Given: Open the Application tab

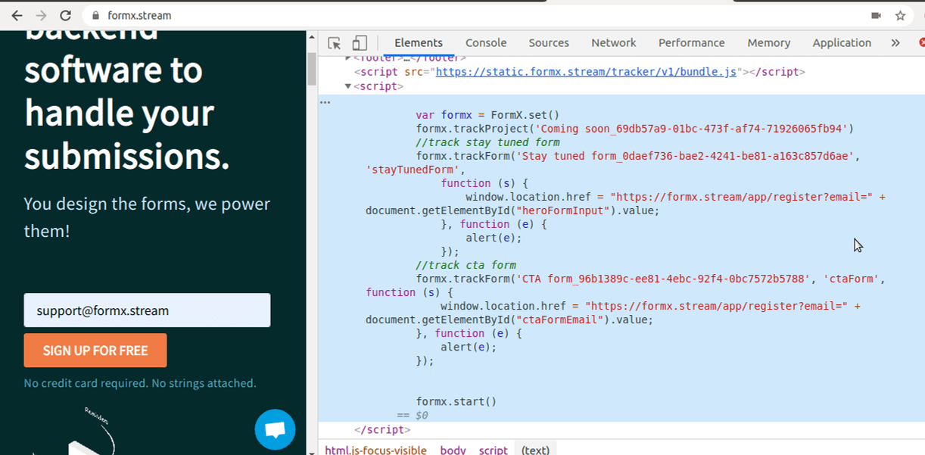Looking at the screenshot, I should click(842, 43).
